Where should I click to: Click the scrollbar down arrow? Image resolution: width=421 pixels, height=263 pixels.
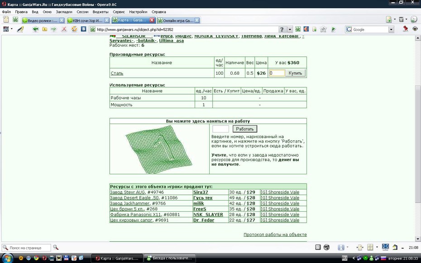point(417,239)
